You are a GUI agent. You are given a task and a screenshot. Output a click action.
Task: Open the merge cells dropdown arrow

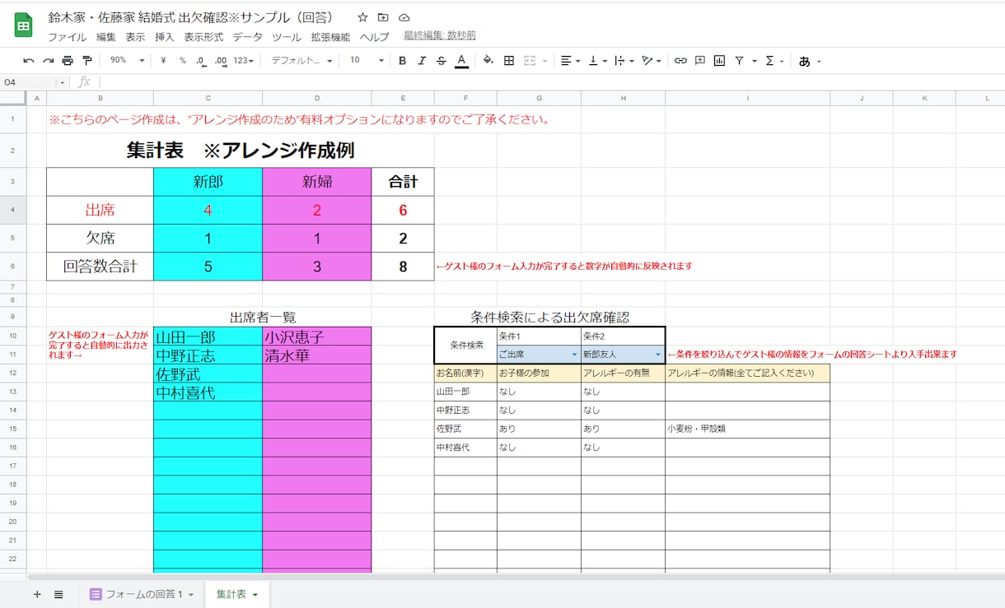point(544,61)
